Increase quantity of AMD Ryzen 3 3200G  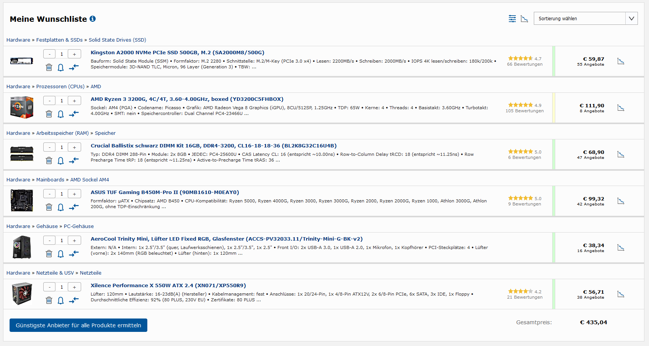click(74, 101)
